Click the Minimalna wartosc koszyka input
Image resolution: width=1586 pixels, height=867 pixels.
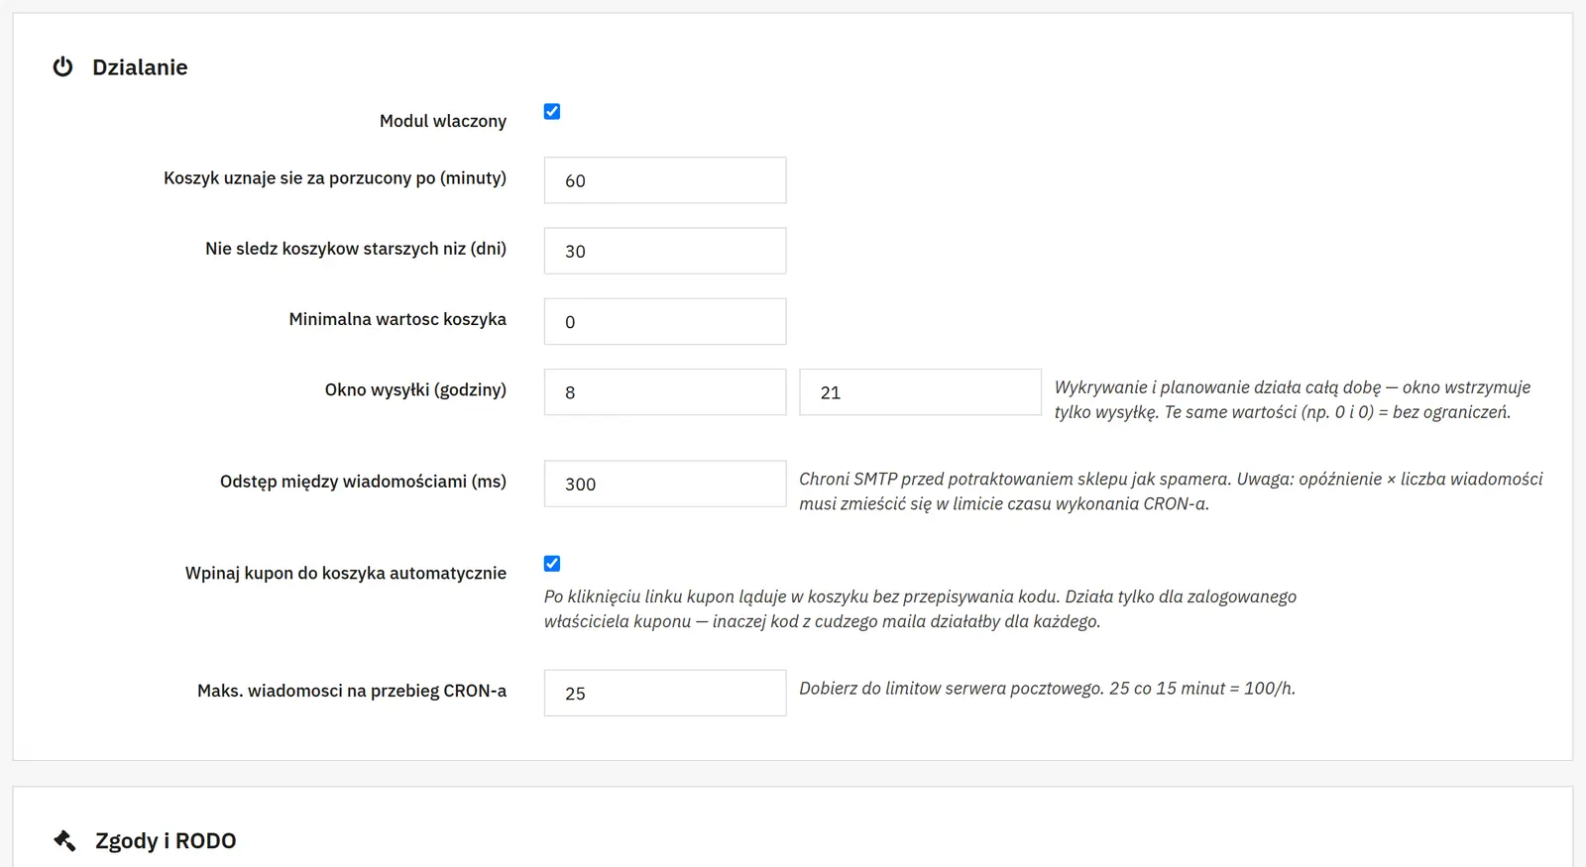pos(665,321)
